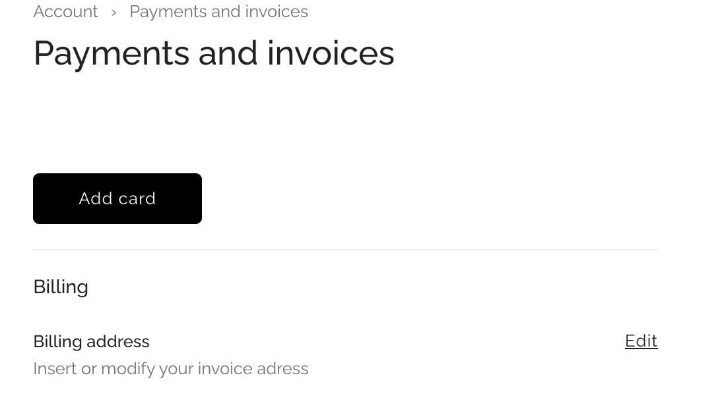The width and height of the screenshot is (722, 394).
Task: Click the Payments and invoices page heading
Action: coord(213,53)
